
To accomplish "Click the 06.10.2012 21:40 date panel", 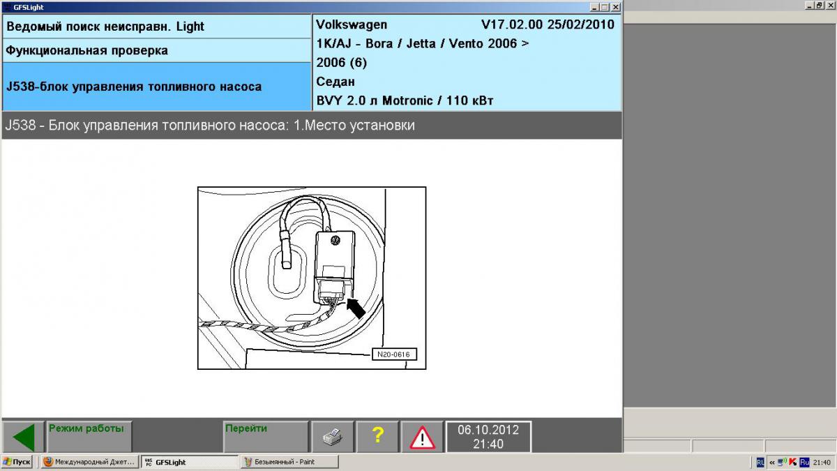I will tap(488, 437).
